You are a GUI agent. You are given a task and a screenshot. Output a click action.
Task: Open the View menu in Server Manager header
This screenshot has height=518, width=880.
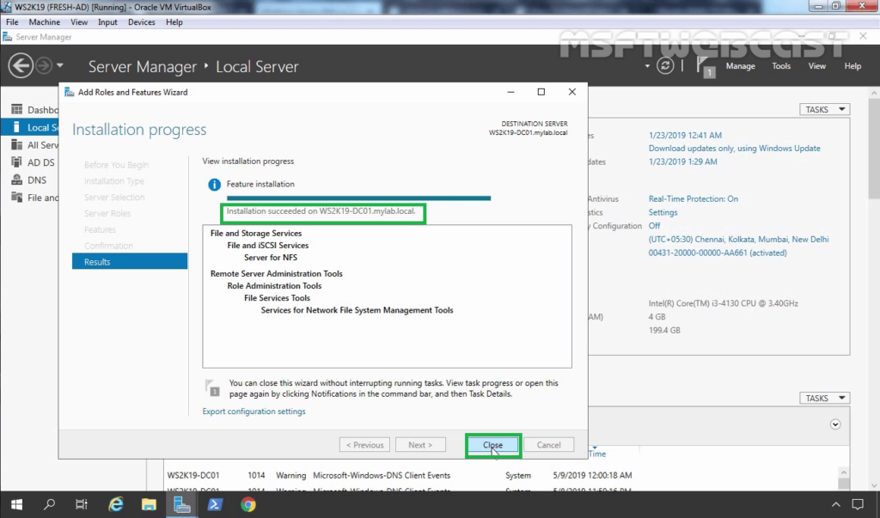[816, 66]
